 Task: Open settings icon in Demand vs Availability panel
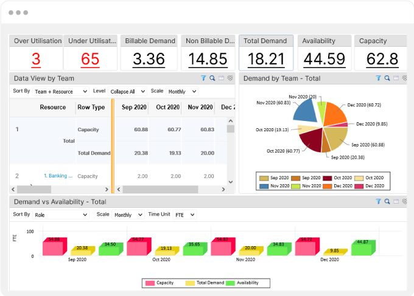point(404,201)
